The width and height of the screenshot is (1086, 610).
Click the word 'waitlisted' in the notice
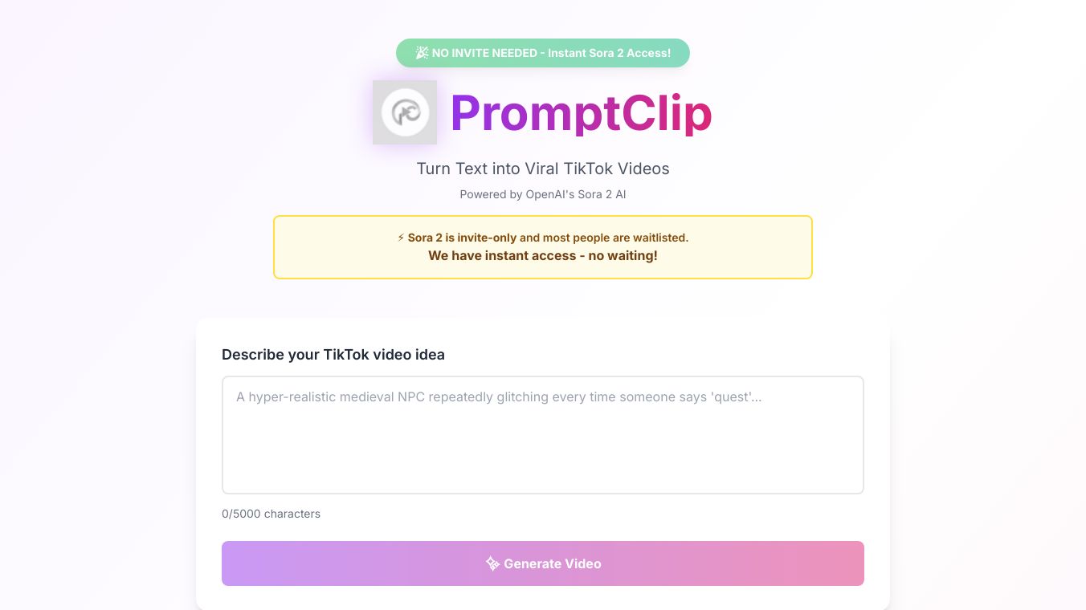(x=659, y=238)
